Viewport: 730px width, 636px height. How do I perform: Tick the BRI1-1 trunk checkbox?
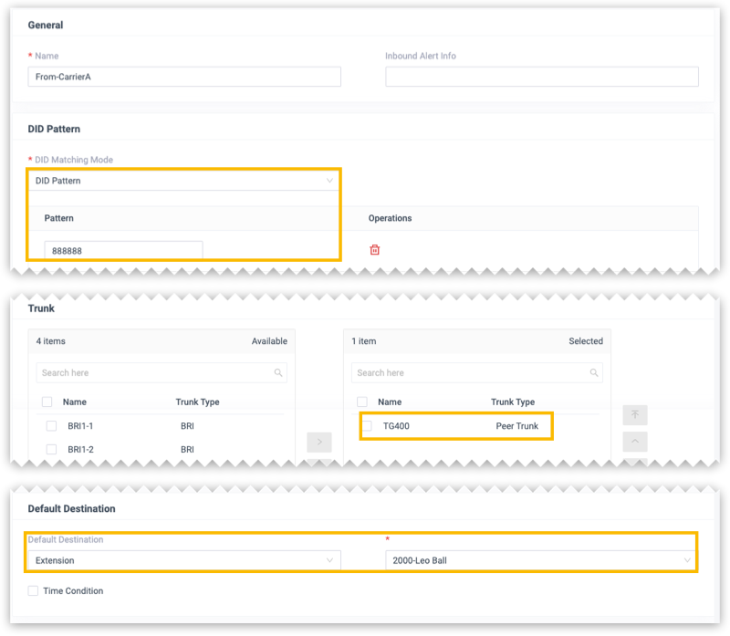point(52,426)
